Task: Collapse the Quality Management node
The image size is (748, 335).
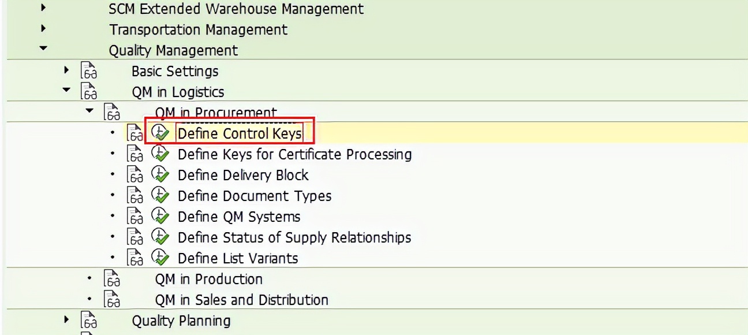Action: (x=44, y=50)
